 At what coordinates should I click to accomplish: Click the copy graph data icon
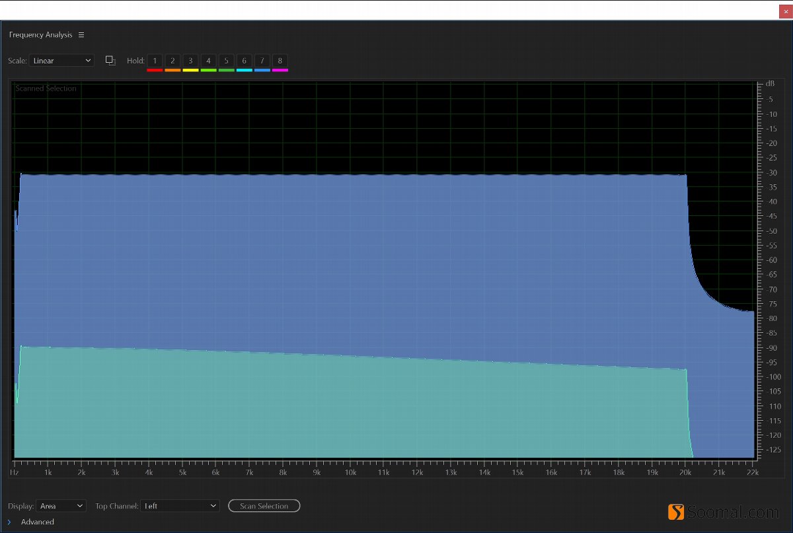tap(110, 61)
